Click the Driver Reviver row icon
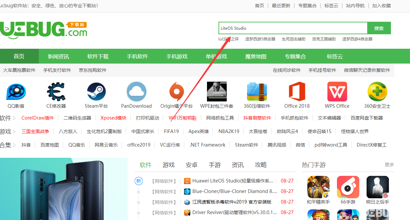 click(187, 212)
